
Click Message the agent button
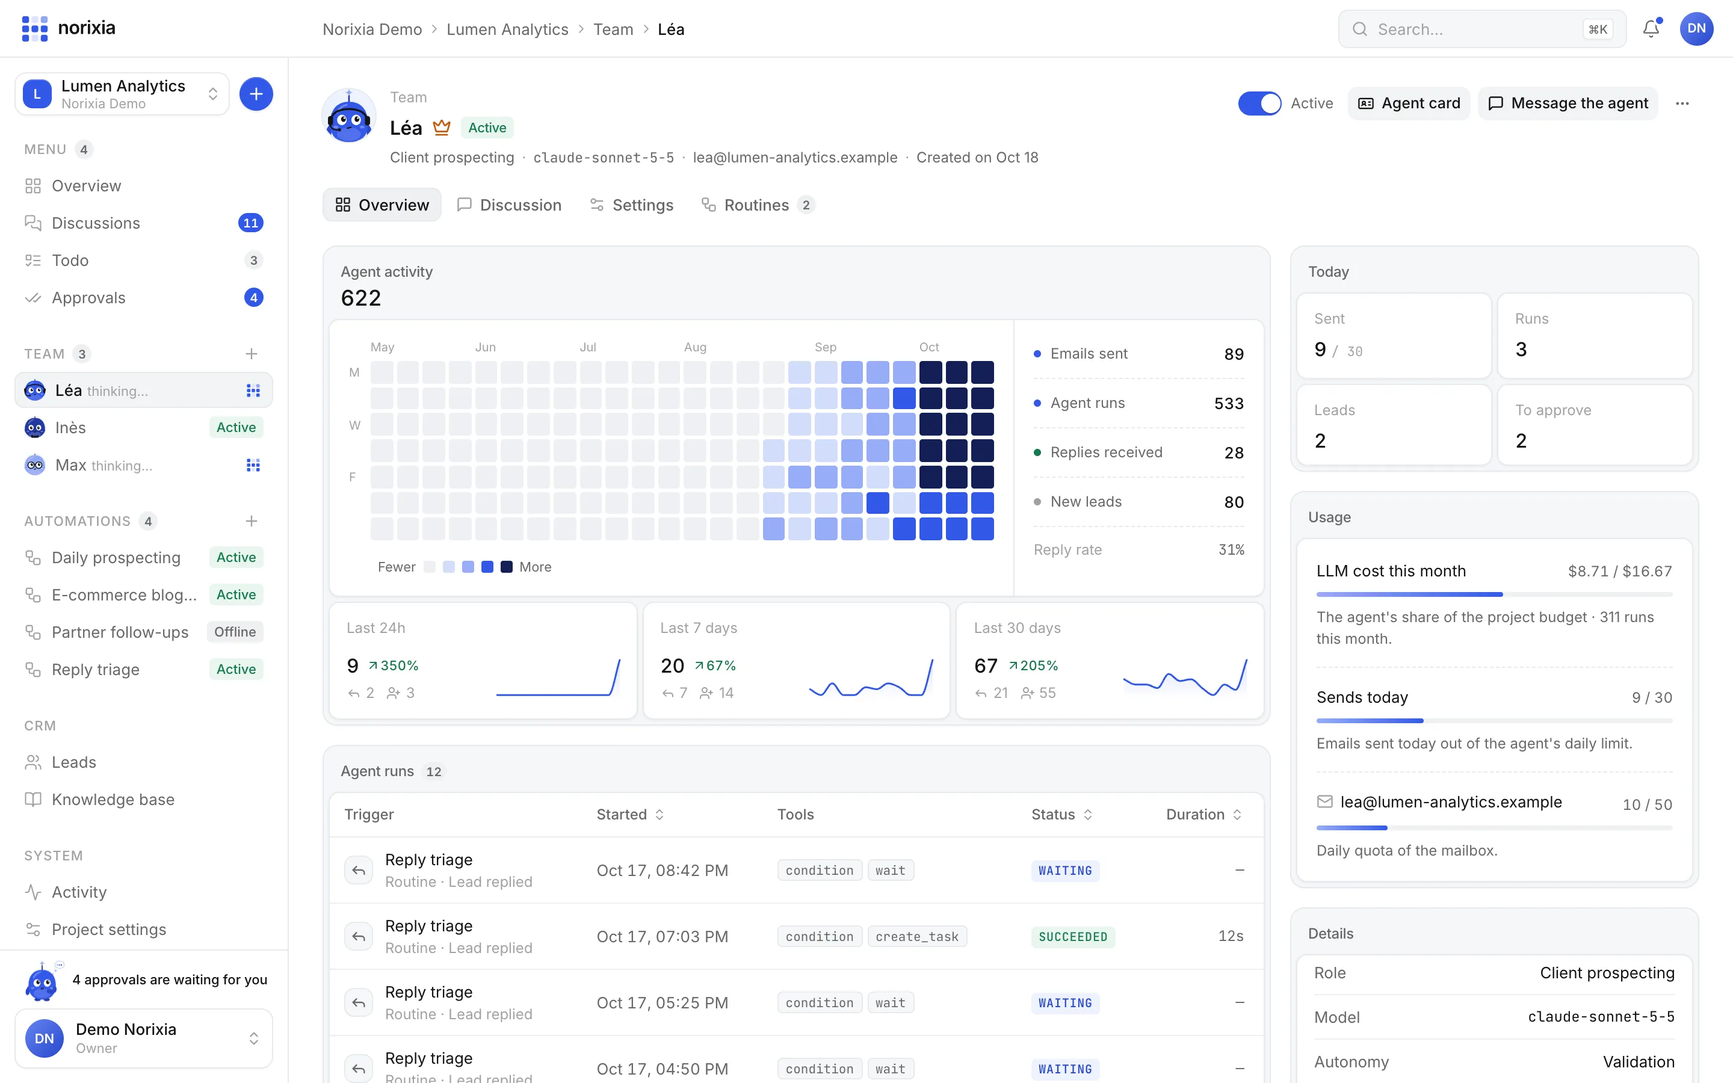coord(1568,103)
